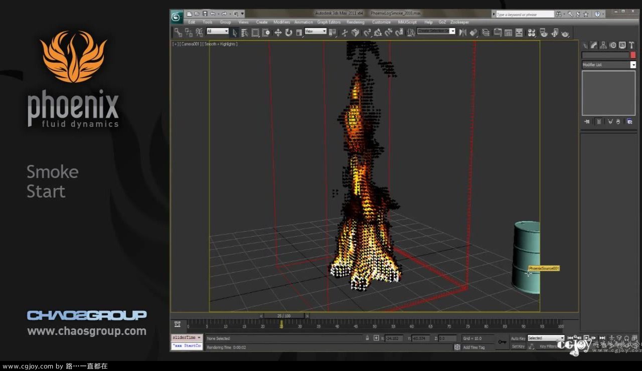Click the Align tool icon
Screen dimensions: 642x371
473,33
